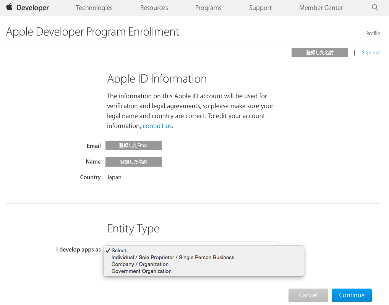Click the Cancel button

tap(308, 295)
